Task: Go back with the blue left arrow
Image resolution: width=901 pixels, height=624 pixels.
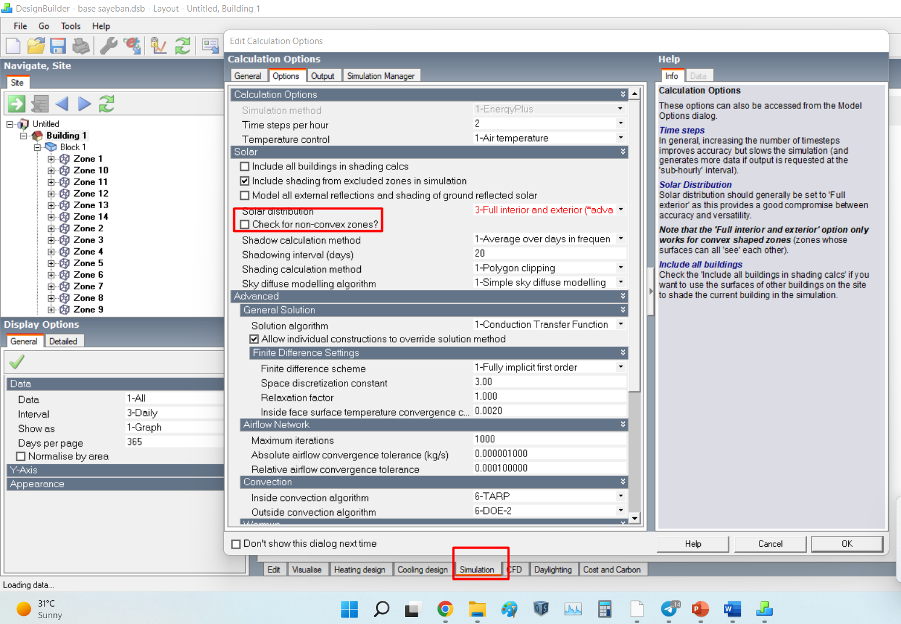Action: (62, 104)
